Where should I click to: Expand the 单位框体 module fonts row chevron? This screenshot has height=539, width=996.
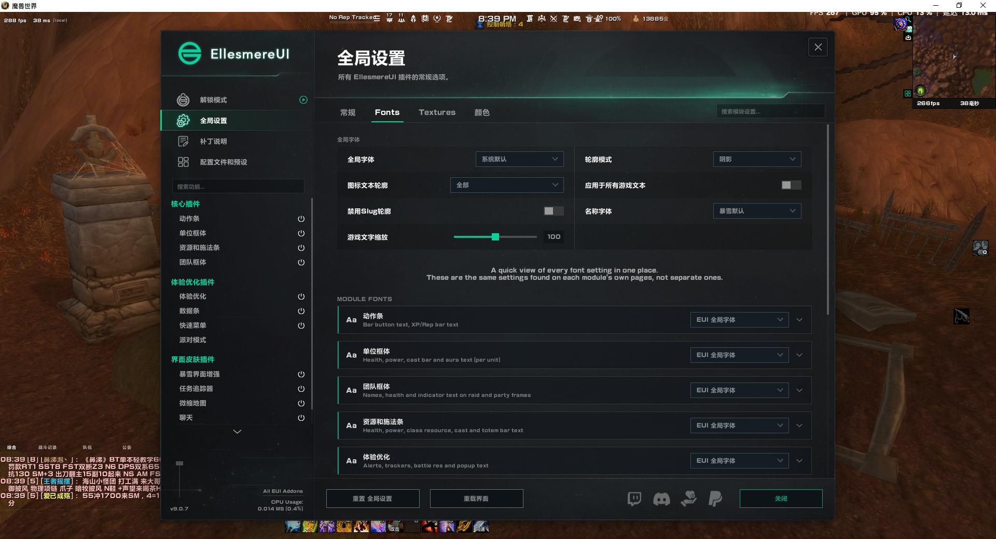[799, 355]
